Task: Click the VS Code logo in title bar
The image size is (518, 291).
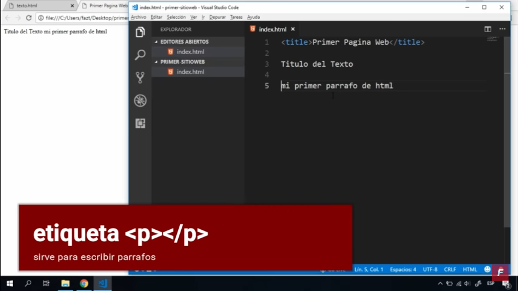Action: [135, 7]
